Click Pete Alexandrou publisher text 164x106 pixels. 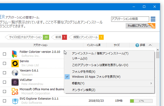tap(32, 84)
